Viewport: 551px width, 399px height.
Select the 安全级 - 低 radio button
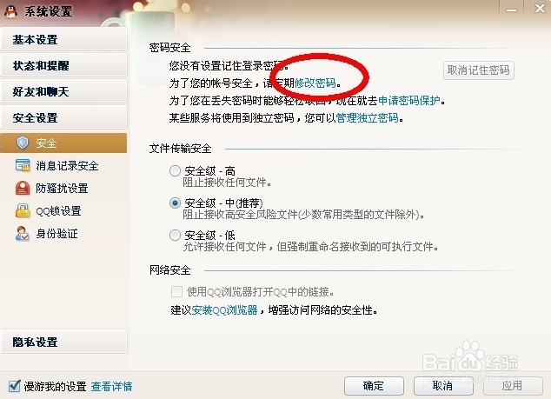click(x=175, y=236)
